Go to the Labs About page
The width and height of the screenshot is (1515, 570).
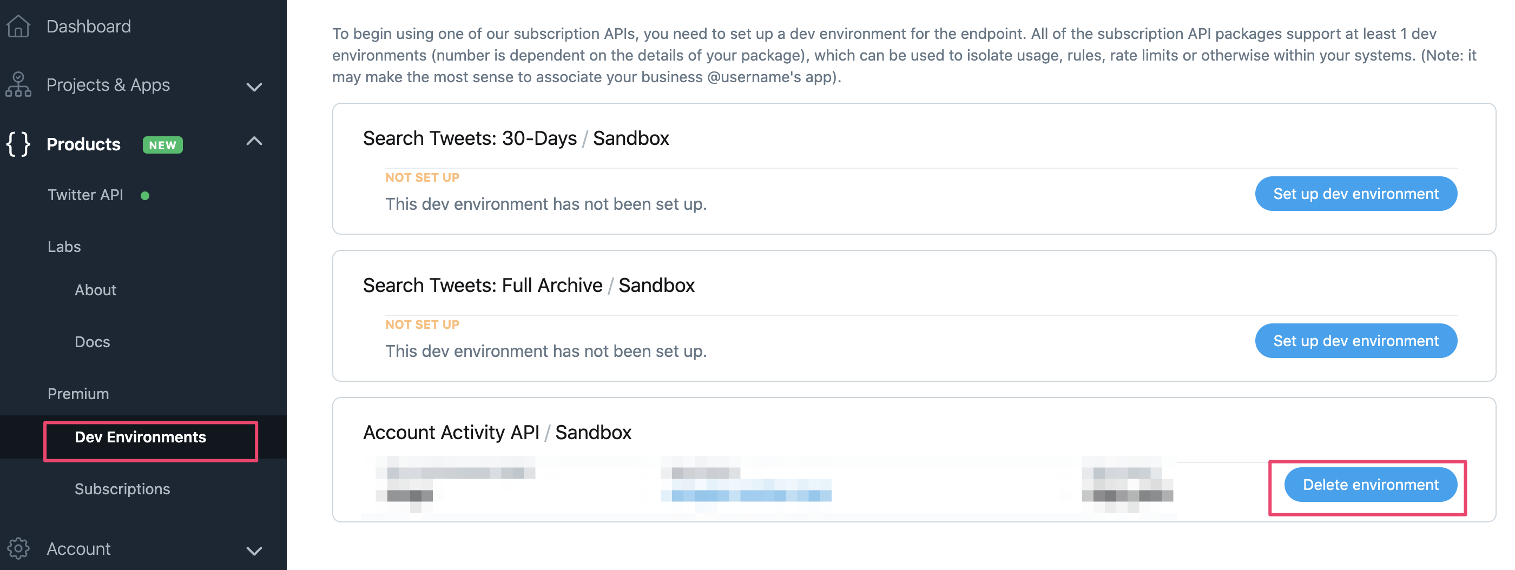95,290
